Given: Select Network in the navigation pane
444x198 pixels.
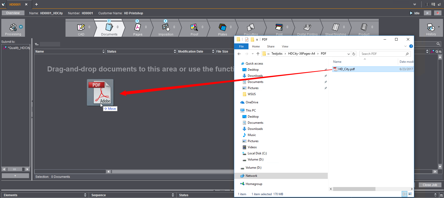Looking at the screenshot, I should (251, 176).
